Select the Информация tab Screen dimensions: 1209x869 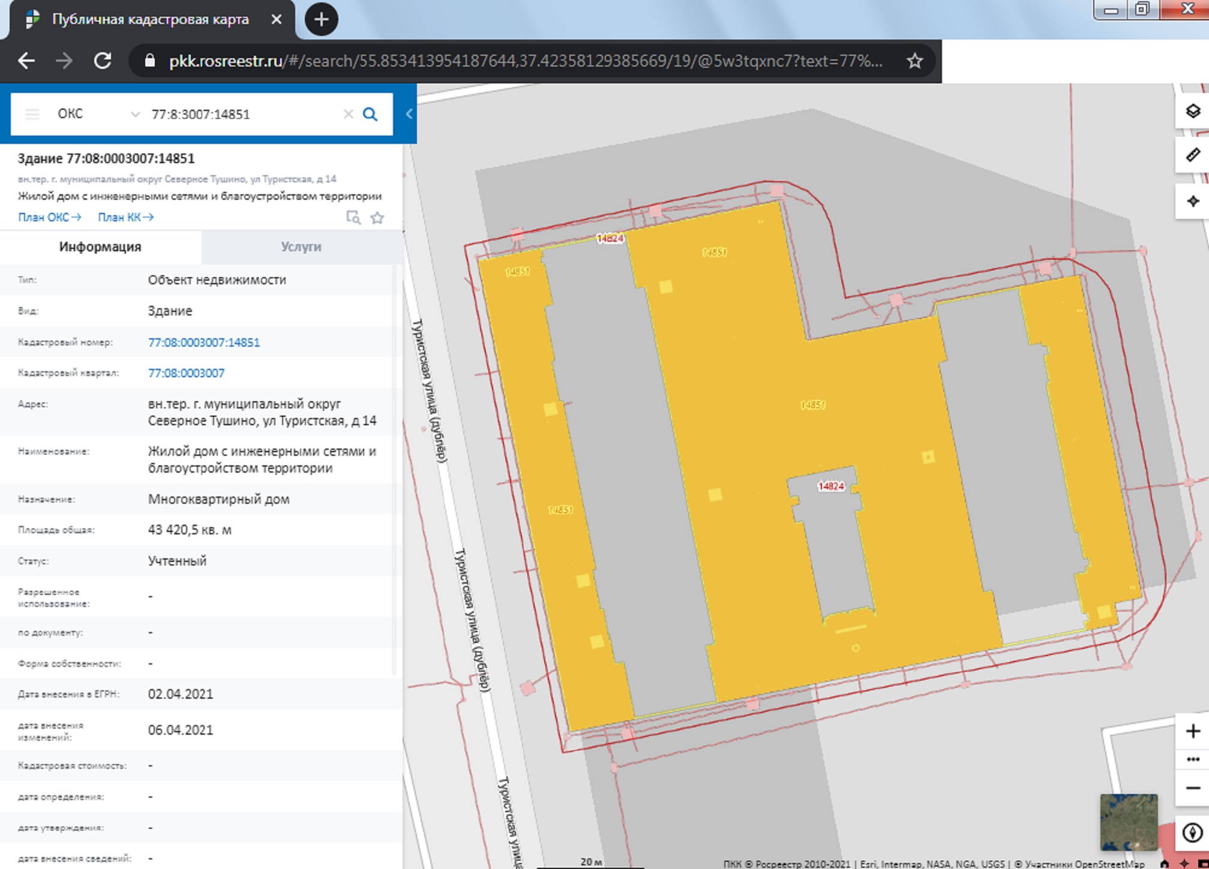tap(100, 247)
